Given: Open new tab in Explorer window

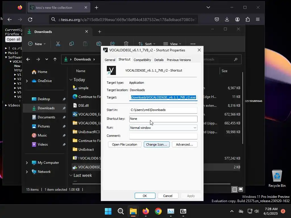Looking at the screenshot, I should 99,32.
